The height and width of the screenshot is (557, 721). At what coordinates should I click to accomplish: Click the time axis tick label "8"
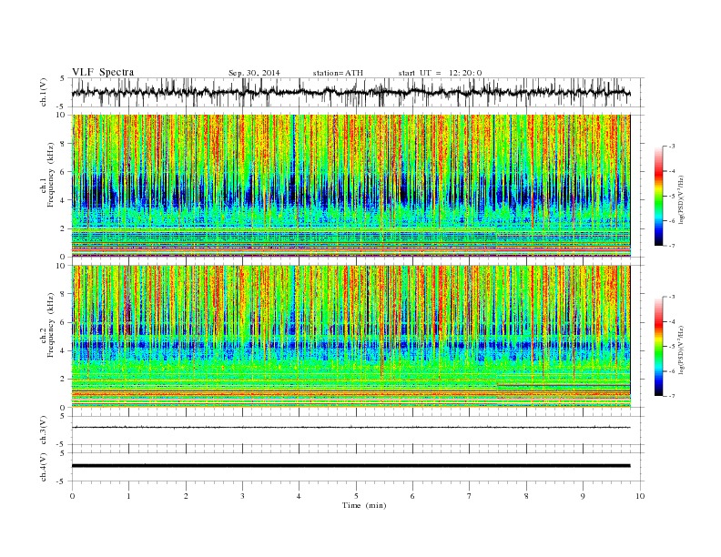pos(526,496)
